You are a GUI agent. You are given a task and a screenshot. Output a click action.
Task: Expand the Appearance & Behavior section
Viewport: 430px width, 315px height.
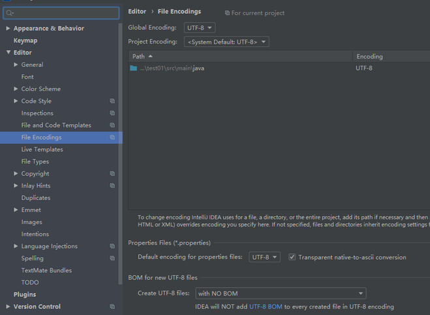pyautogui.click(x=8, y=28)
